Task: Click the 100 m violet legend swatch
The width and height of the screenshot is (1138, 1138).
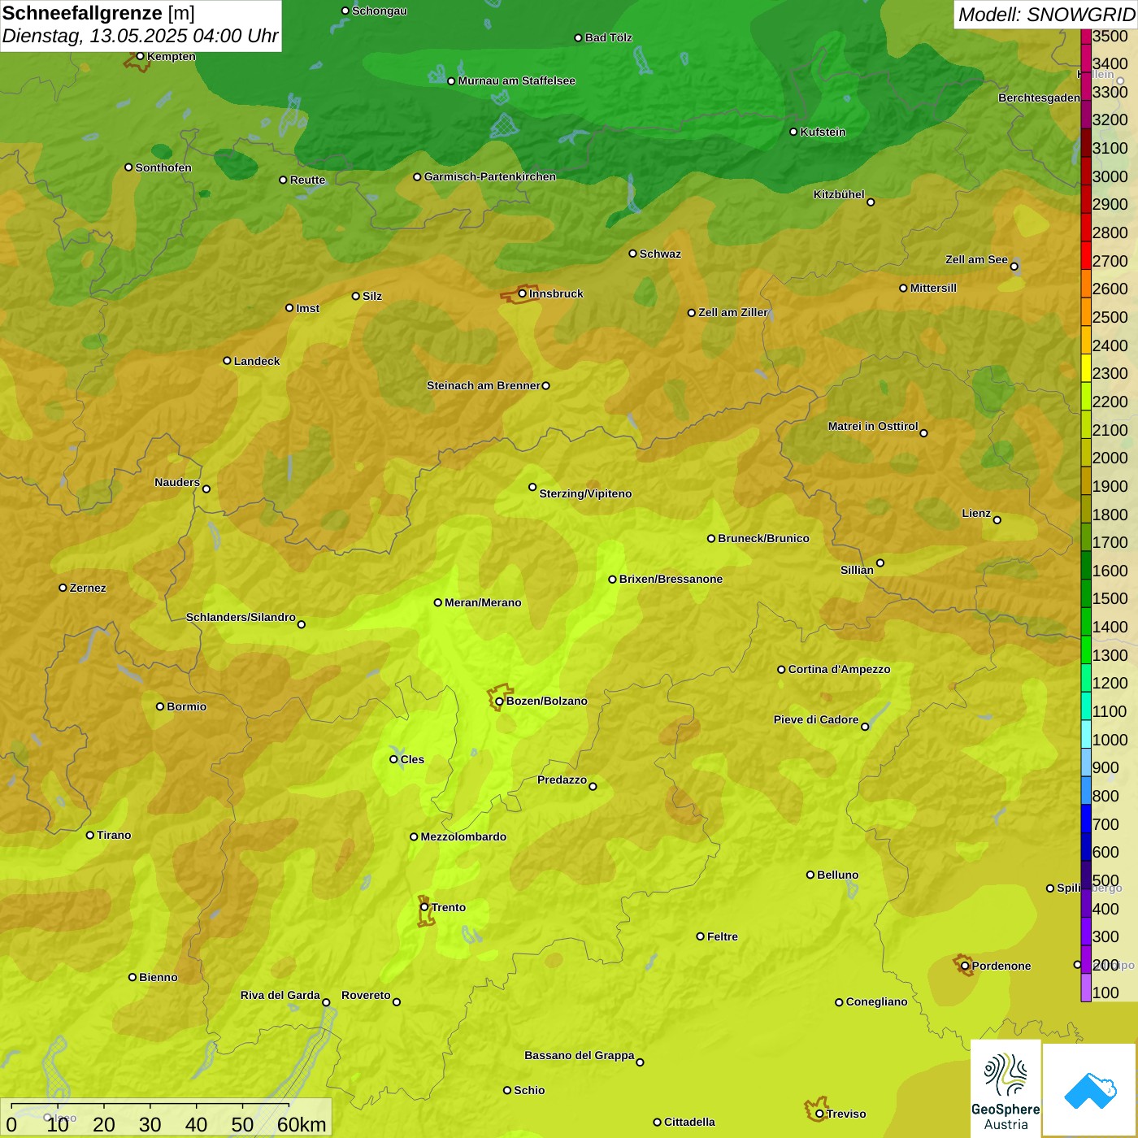Action: 1086,988
